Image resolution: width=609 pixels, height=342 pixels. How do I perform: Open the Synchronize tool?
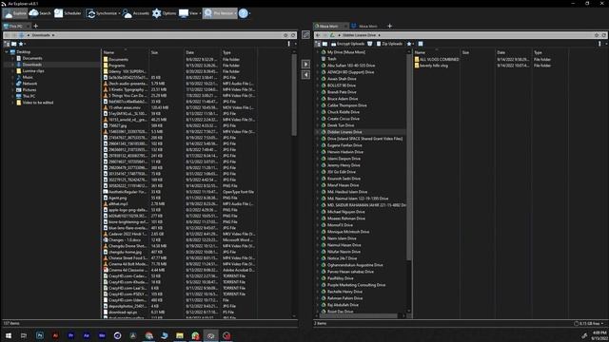[x=101, y=13]
